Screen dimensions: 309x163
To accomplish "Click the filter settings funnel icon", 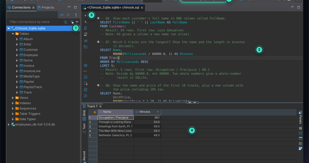I will (72, 22).
